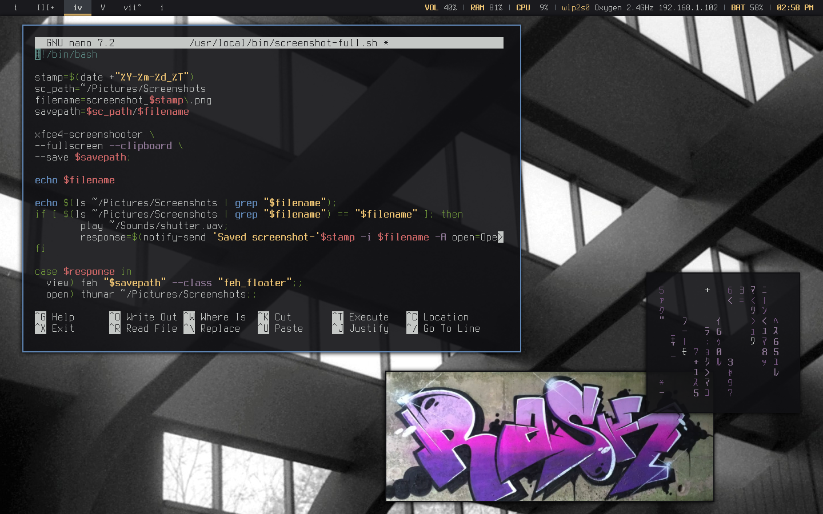Click the ^R Read File shortcut
The width and height of the screenshot is (823, 514).
(143, 328)
